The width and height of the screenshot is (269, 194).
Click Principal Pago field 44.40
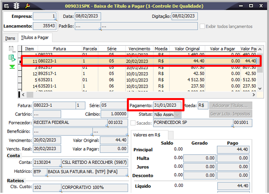tap(233, 150)
